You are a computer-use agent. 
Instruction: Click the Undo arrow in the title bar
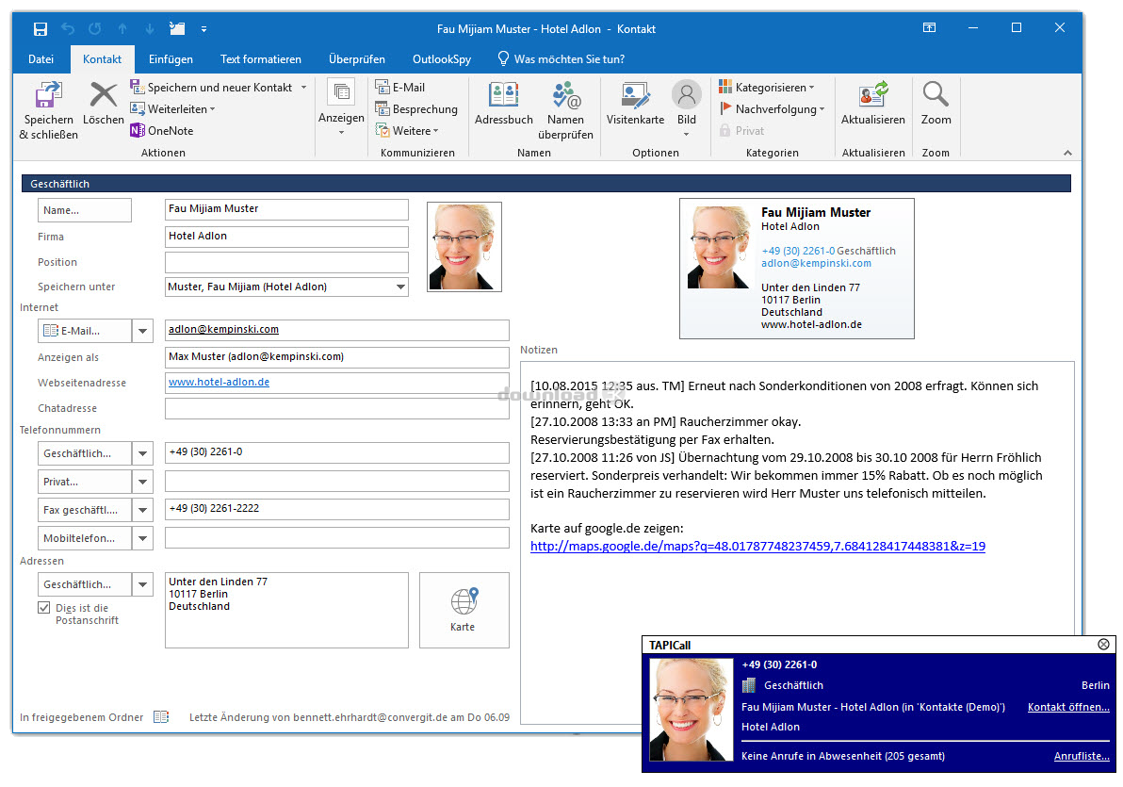[68, 28]
